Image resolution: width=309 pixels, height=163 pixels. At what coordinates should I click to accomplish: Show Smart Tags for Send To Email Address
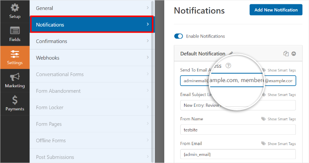[281, 70]
